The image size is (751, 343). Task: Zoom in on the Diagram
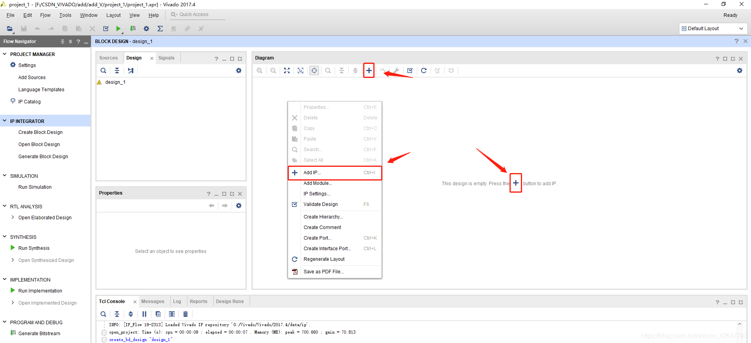pos(259,70)
